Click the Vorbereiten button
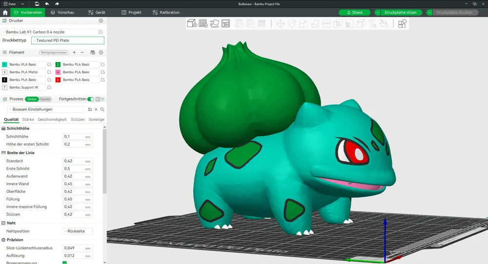Screen dimensions: 488x264 tap(28, 13)
